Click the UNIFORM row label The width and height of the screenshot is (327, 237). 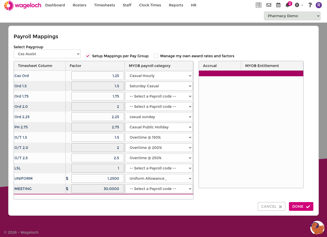point(23,178)
